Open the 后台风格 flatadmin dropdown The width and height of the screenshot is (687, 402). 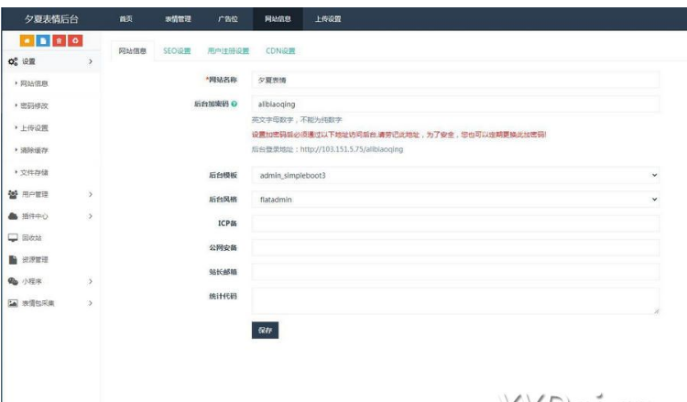(x=454, y=199)
